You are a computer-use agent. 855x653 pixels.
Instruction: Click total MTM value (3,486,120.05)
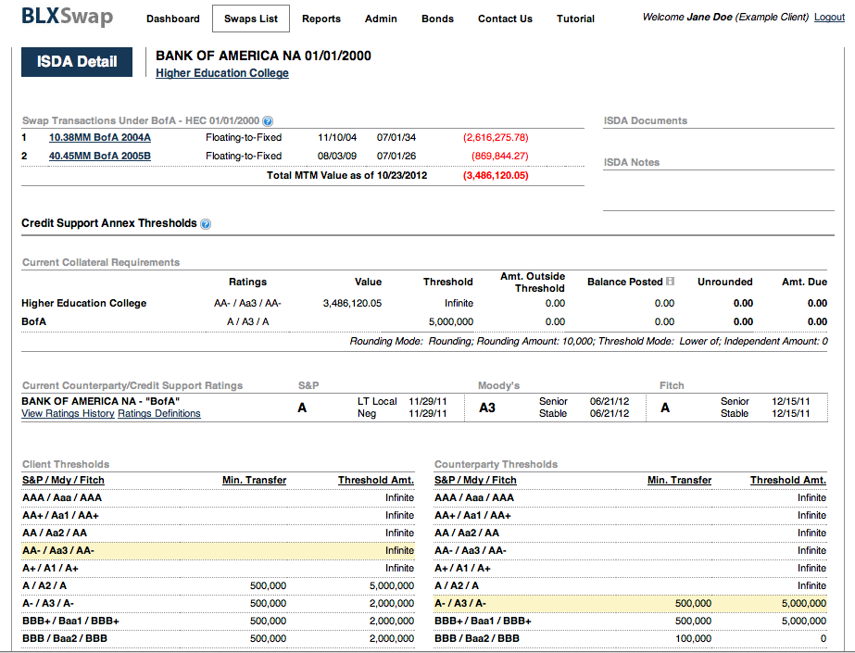pyautogui.click(x=496, y=175)
